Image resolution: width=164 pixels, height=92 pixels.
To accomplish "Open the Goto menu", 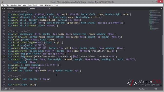I will [x=30, y=5].
